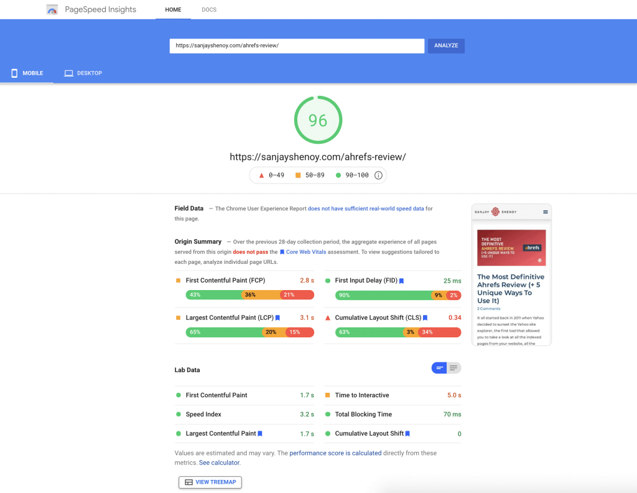
Task: Click the Time to Interactive 5.0 s value
Action: pos(454,395)
